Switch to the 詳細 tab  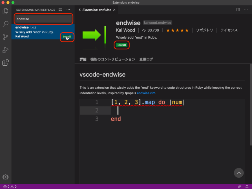click(x=83, y=59)
